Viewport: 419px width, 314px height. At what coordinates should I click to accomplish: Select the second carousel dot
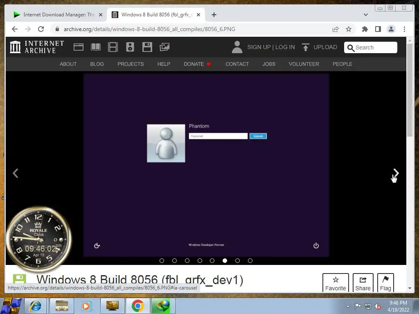click(x=174, y=260)
